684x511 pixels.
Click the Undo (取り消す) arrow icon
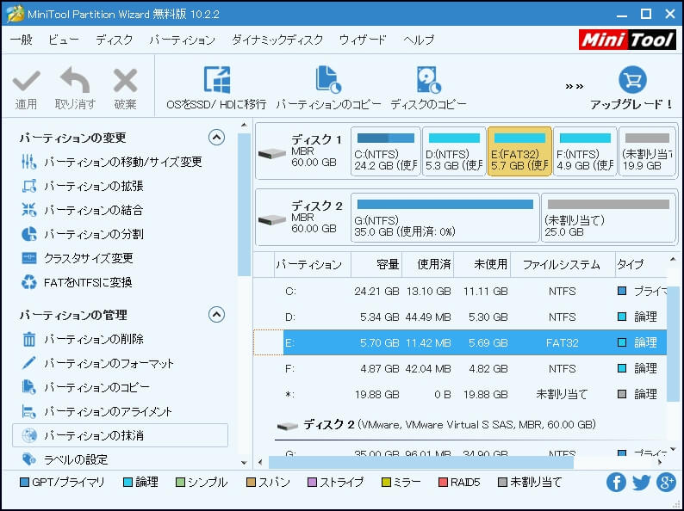pyautogui.click(x=75, y=80)
